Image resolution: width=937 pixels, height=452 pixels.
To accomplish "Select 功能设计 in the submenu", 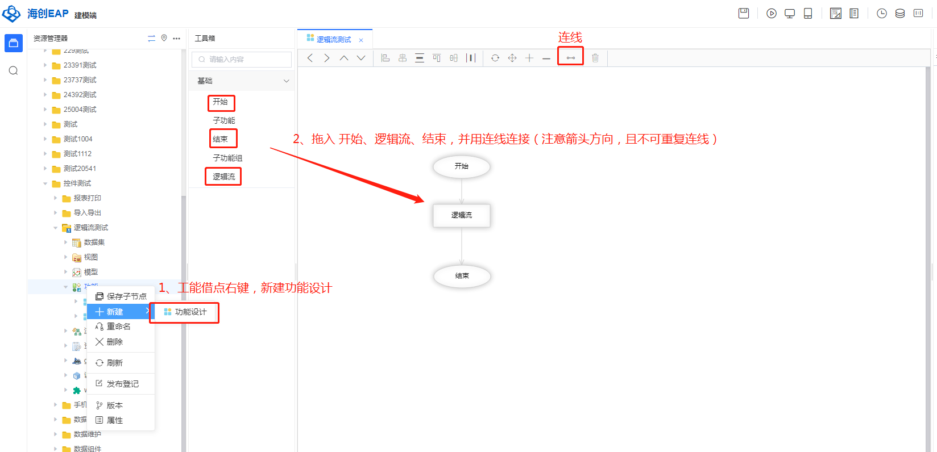I will point(190,312).
